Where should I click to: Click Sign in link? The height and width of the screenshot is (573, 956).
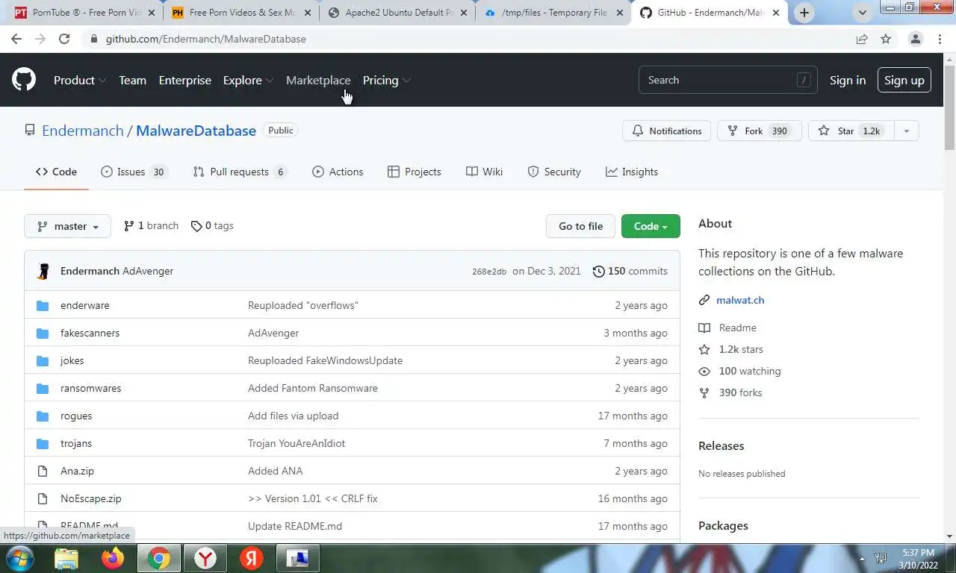point(848,80)
